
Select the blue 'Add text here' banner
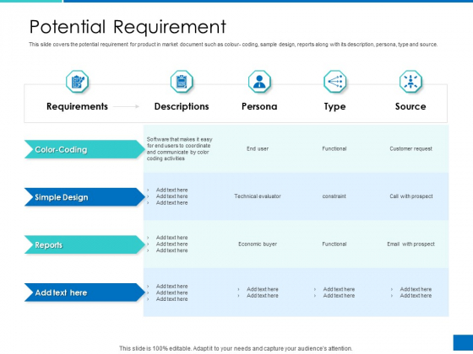tap(84, 292)
